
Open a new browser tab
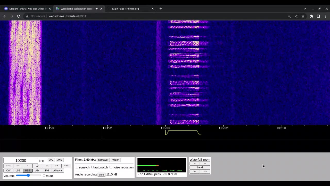[x=161, y=9]
